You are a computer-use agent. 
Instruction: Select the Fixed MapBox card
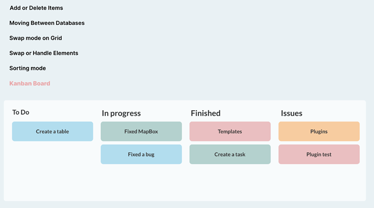pyautogui.click(x=141, y=131)
